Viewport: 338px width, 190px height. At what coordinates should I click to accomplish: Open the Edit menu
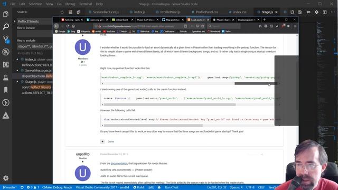pos(22,4)
